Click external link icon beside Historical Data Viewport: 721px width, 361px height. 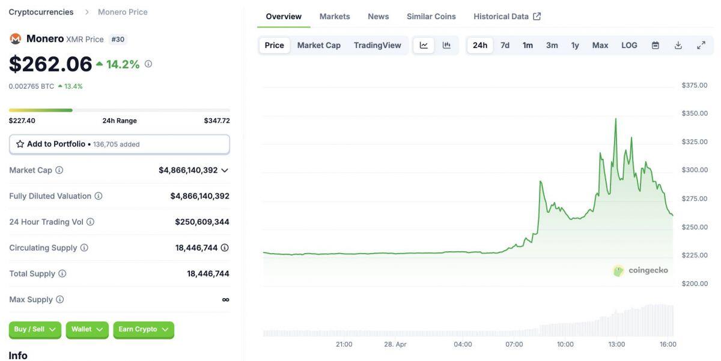(537, 16)
